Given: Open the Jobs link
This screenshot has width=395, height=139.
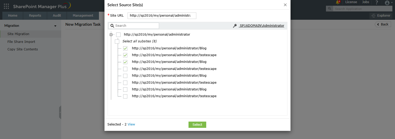Looking at the screenshot, I should coord(366,2).
